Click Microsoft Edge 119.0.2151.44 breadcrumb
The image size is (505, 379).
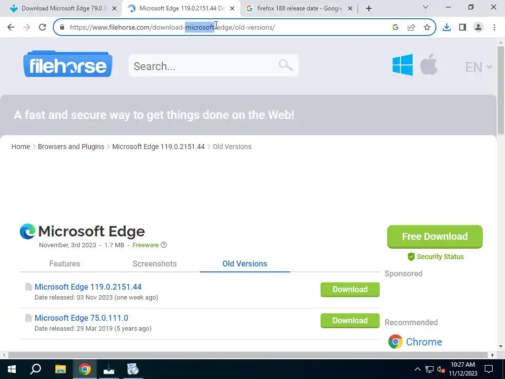click(x=158, y=147)
